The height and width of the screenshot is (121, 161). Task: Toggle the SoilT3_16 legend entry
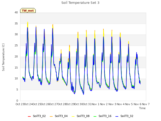(x=102, y=116)
